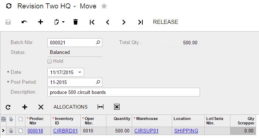Go to the previous record

click(x=107, y=22)
